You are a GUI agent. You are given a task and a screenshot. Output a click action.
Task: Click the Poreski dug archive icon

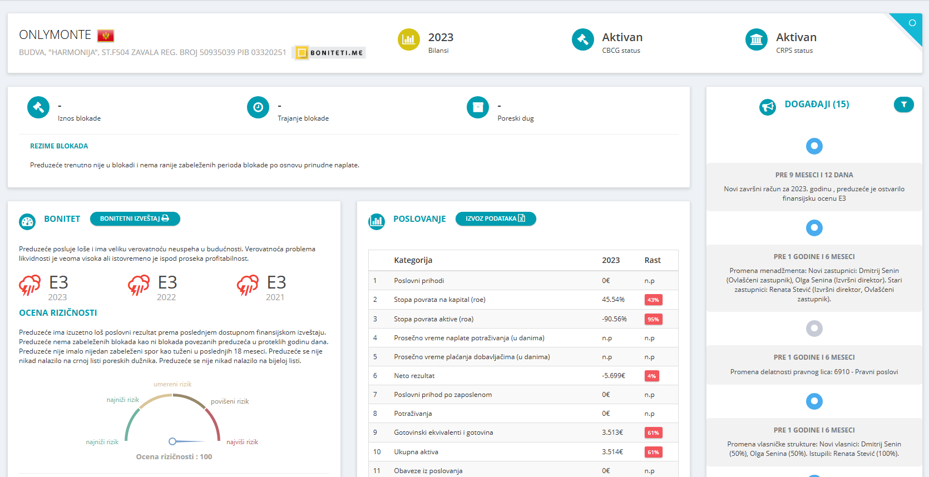(478, 107)
